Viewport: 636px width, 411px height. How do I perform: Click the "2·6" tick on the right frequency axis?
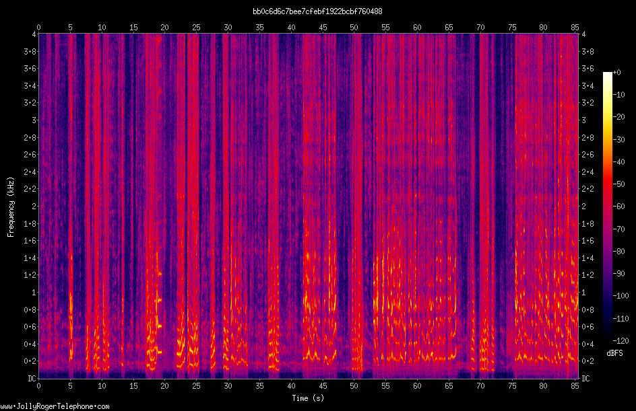point(587,155)
